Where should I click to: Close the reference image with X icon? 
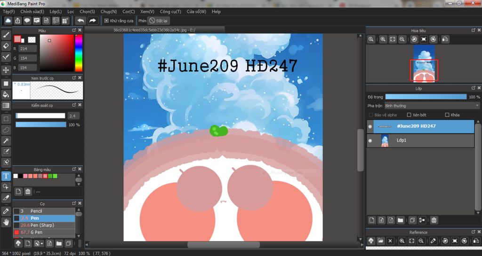click(390, 240)
